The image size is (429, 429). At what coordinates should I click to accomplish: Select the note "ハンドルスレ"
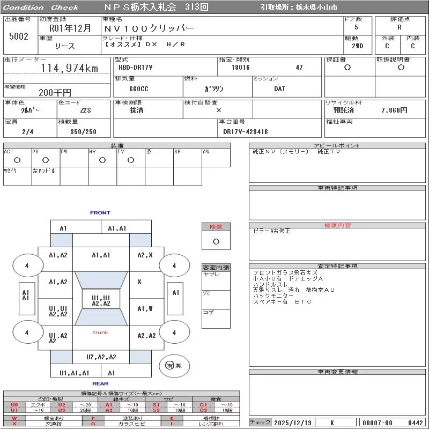point(270,284)
